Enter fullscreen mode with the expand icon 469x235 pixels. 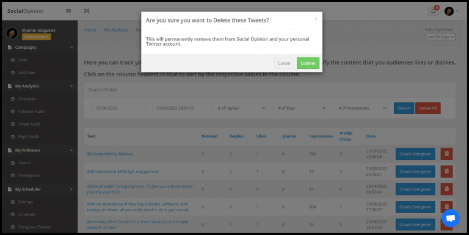click(87, 11)
